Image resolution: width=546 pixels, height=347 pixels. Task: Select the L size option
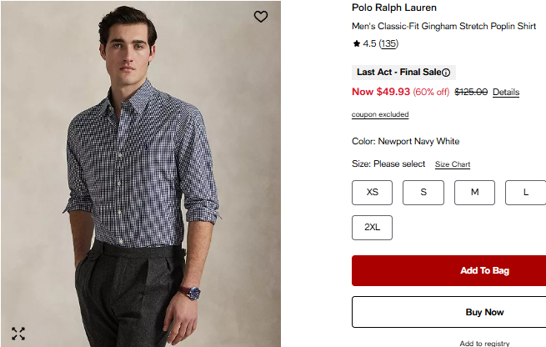pyautogui.click(x=525, y=193)
